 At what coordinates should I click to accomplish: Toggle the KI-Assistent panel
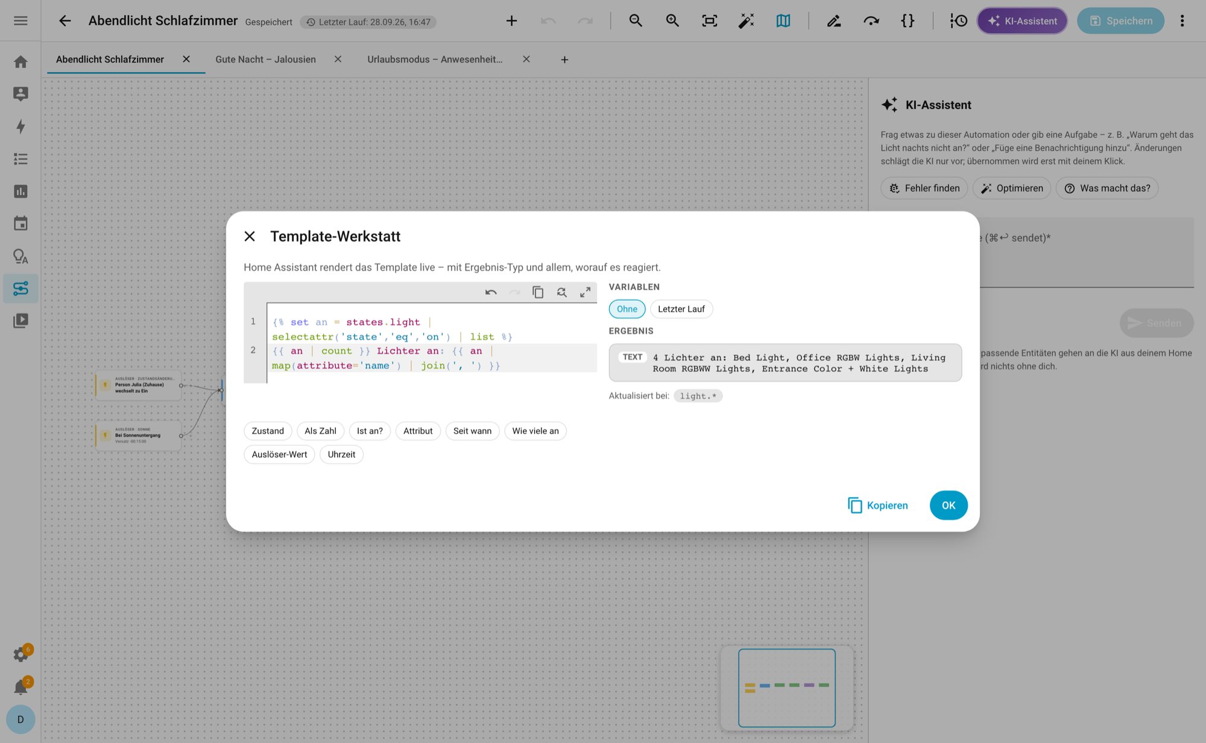coord(1022,21)
